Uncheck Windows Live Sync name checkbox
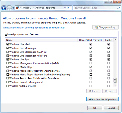The height and width of the screenshot is (113, 122). pos(7,59)
